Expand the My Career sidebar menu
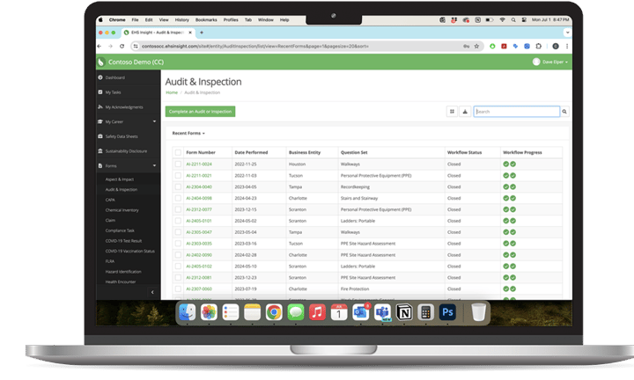Image resolution: width=634 pixels, height=380 pixels. coord(129,121)
